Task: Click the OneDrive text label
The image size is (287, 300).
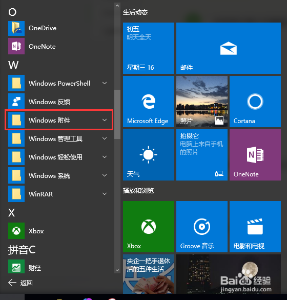Action: [x=43, y=28]
